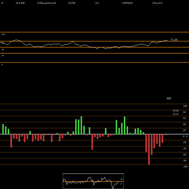The image size is (189, 189).
Task: Click the RSI value label 71.26
Action: 174,40
